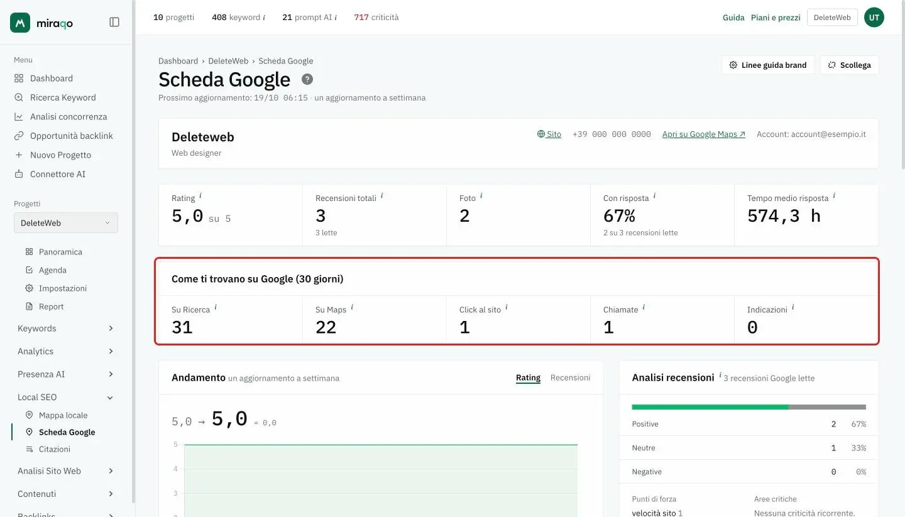Click info icon next to Con risposta
Screen dimensions: 905x517
coord(654,196)
